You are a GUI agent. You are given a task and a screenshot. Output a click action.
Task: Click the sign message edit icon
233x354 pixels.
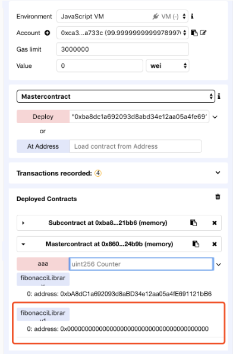[203, 33]
